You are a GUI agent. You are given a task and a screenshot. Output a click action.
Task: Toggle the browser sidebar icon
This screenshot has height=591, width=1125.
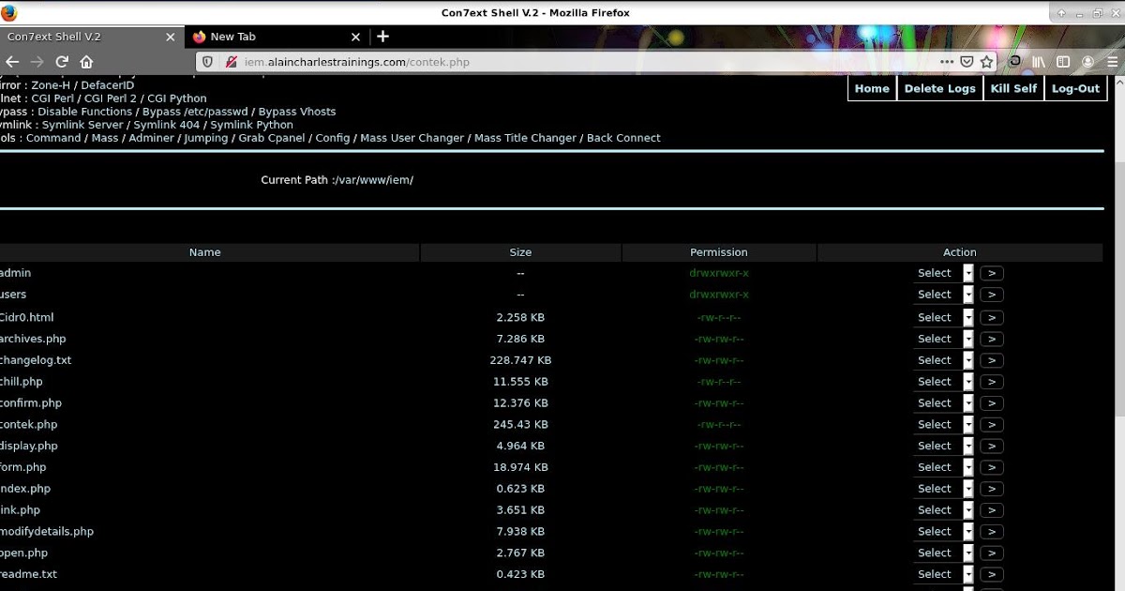(x=1062, y=61)
